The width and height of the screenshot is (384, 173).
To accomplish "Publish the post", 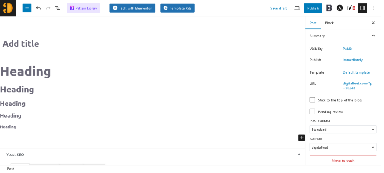I will (313, 8).
